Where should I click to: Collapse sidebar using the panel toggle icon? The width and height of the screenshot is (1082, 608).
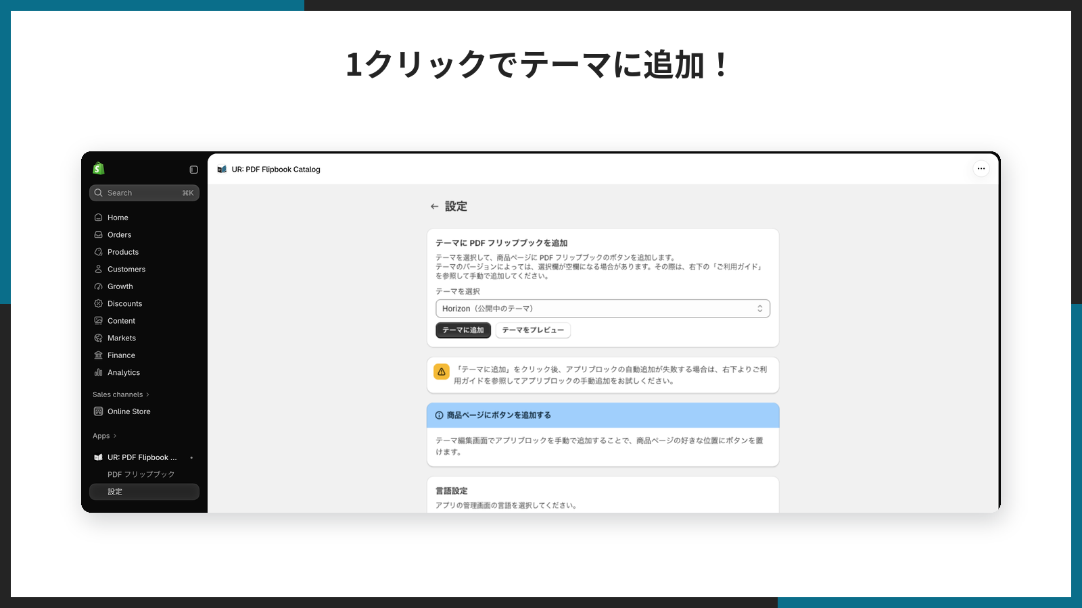click(193, 170)
